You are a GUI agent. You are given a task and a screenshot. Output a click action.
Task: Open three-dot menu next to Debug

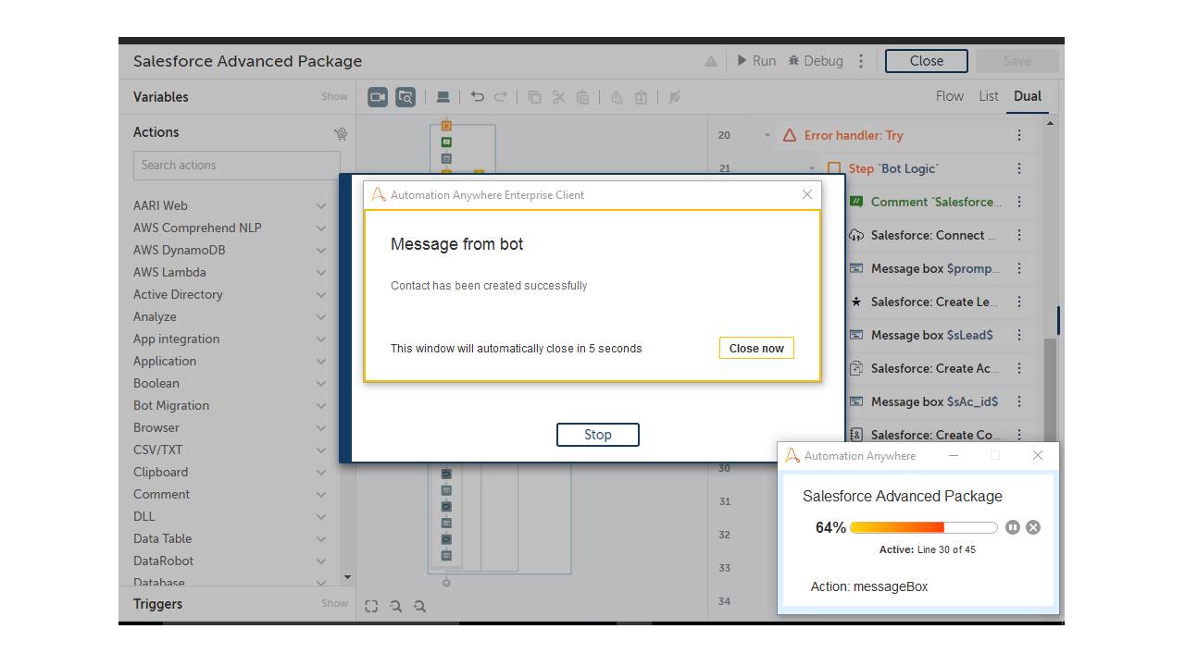(861, 61)
